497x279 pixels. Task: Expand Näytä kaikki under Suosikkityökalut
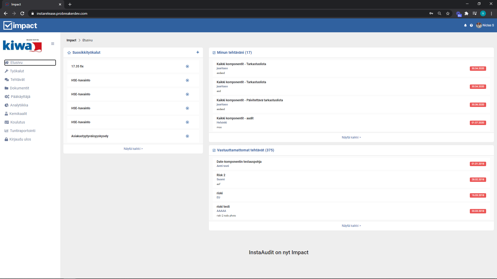pos(133,149)
